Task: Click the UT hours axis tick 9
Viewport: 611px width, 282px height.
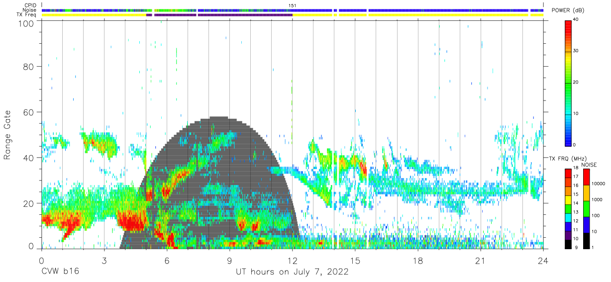Action: coord(229,260)
